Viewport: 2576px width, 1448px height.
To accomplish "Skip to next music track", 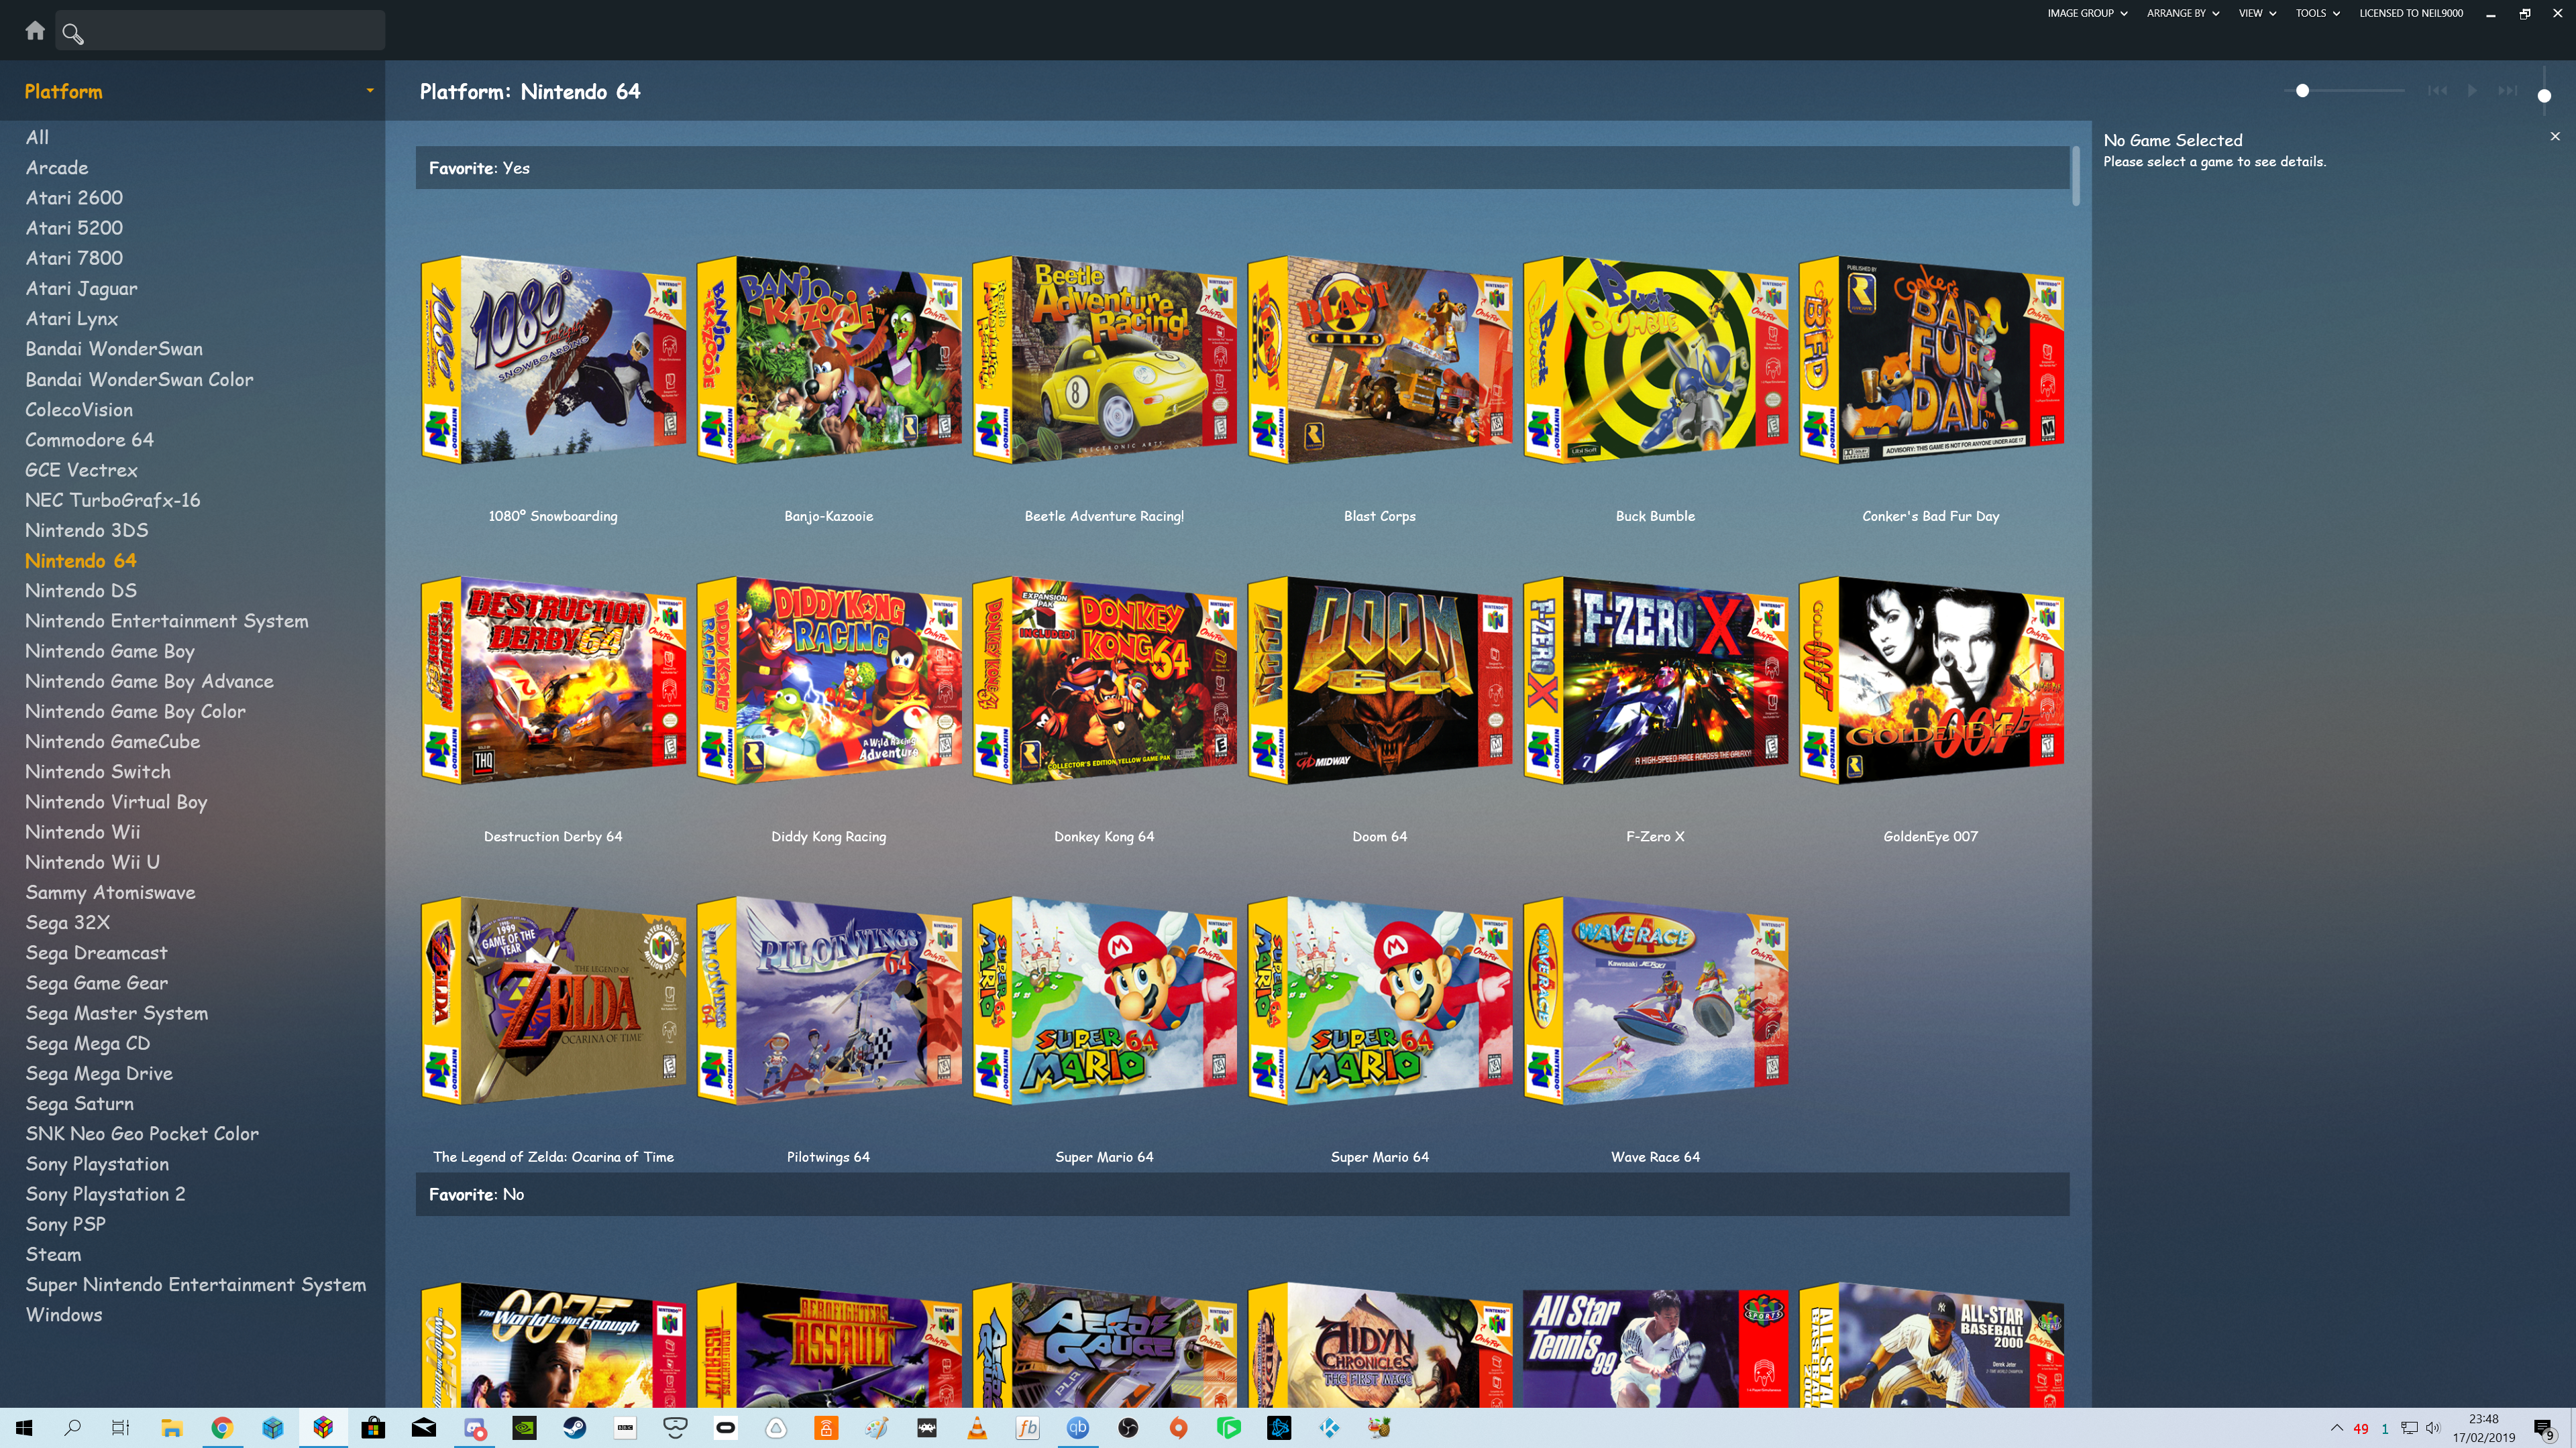I will click(x=2507, y=91).
